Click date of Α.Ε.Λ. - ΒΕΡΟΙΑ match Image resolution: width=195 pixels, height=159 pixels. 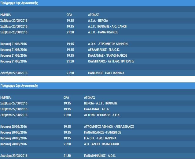(14, 21)
